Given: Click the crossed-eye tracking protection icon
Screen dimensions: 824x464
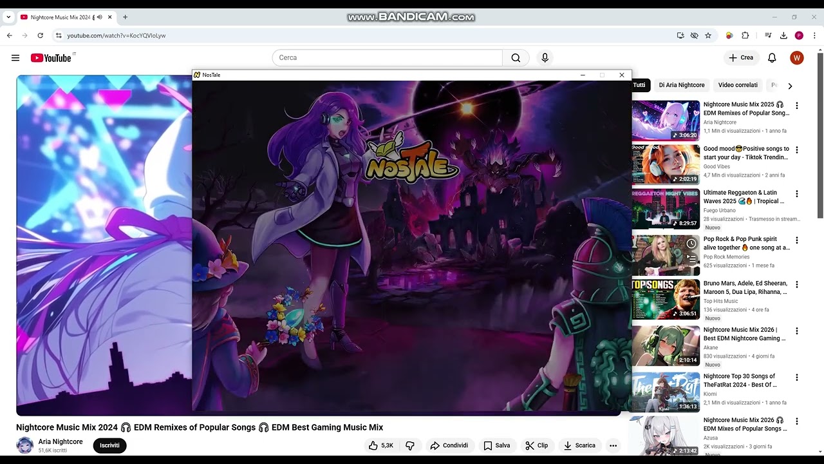Looking at the screenshot, I should point(694,35).
